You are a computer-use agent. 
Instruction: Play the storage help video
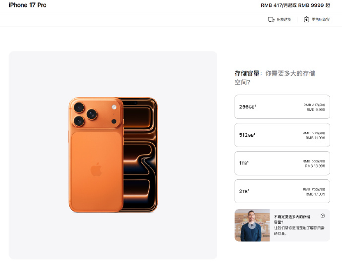coord(252,225)
